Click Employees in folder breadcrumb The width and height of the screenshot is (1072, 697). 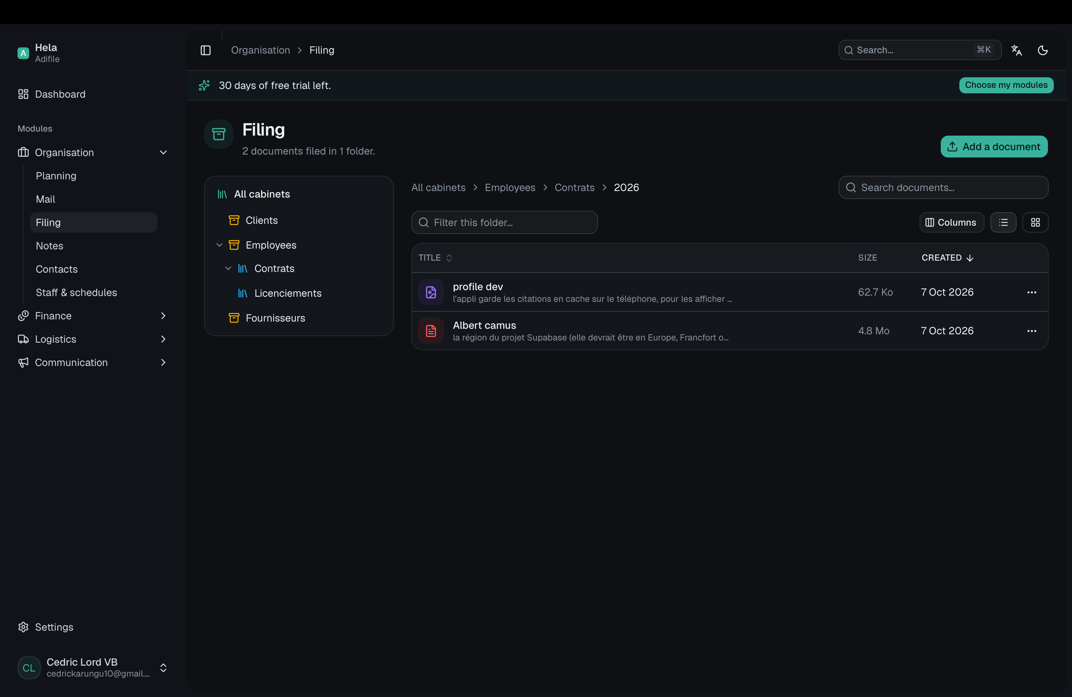point(509,187)
